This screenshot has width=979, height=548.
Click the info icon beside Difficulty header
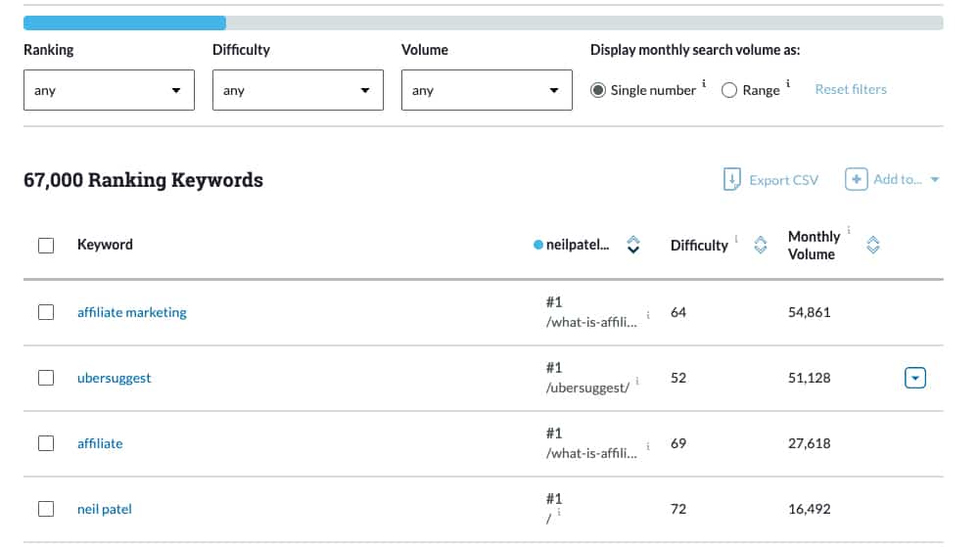pos(736,239)
